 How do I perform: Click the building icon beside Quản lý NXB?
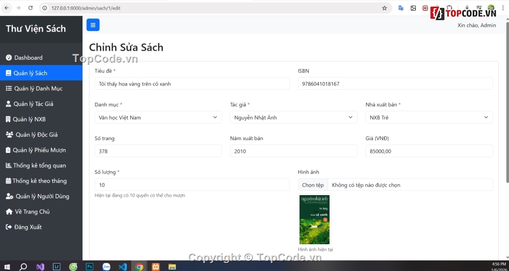pos(8,120)
